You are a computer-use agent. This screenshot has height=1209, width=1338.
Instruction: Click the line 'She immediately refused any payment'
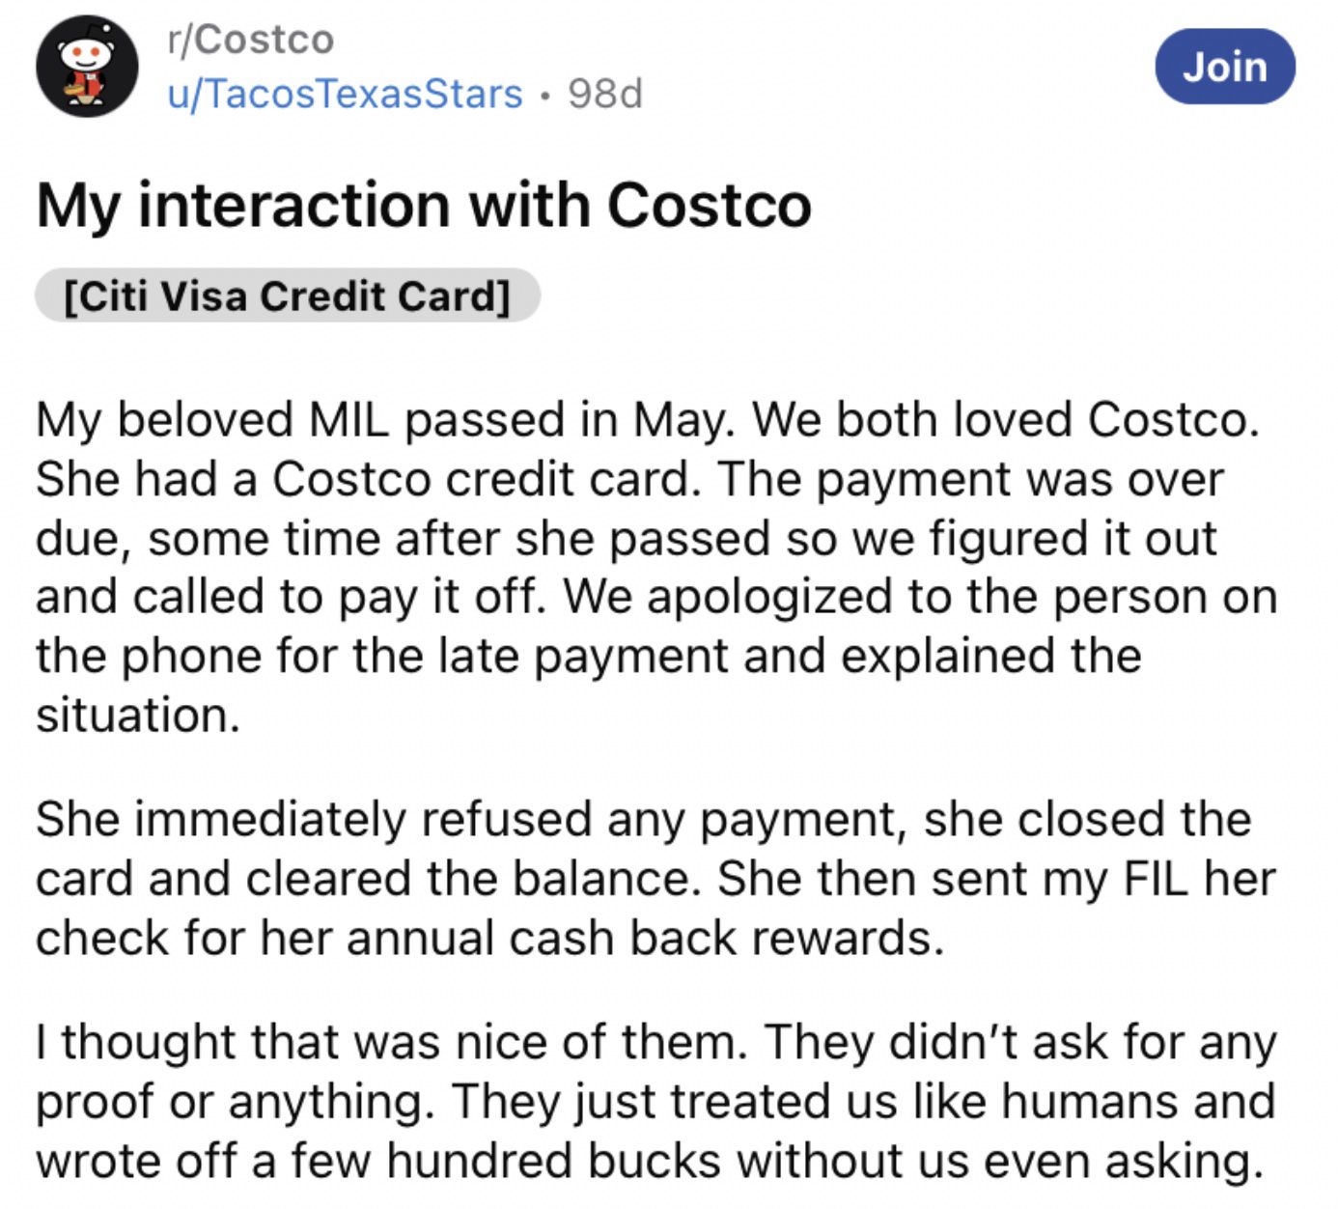pyautogui.click(x=644, y=819)
